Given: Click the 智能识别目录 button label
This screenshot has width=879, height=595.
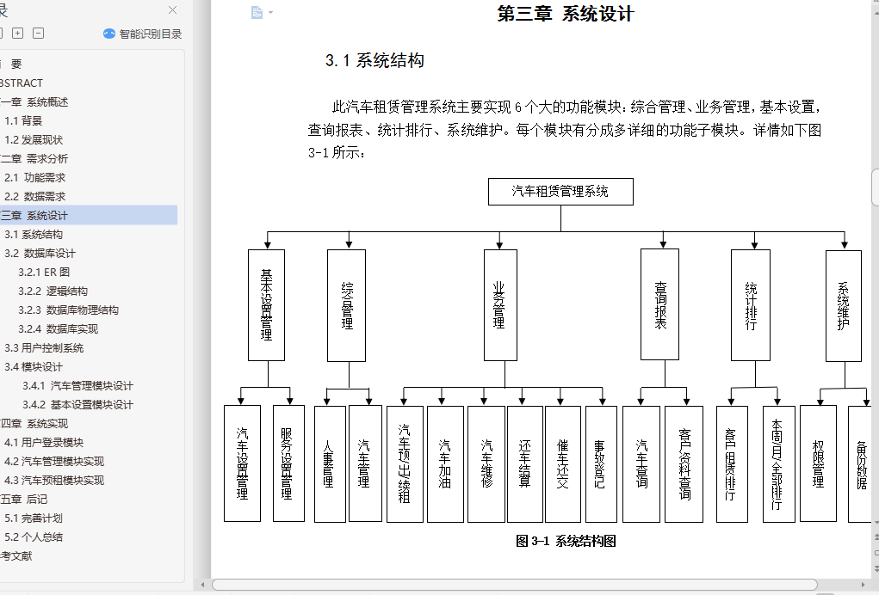Looking at the screenshot, I should (x=151, y=34).
